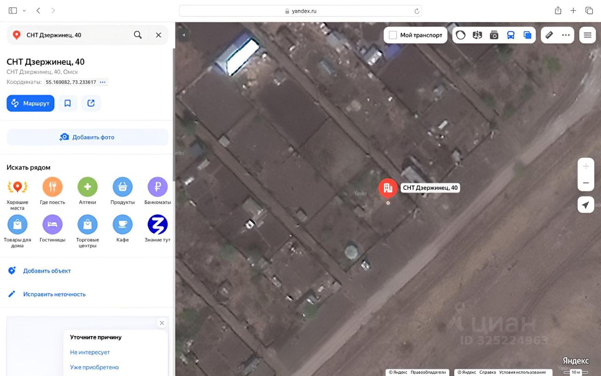The height and width of the screenshot is (376, 601).
Task: Zoom in the map with plus
Action: coord(586,166)
